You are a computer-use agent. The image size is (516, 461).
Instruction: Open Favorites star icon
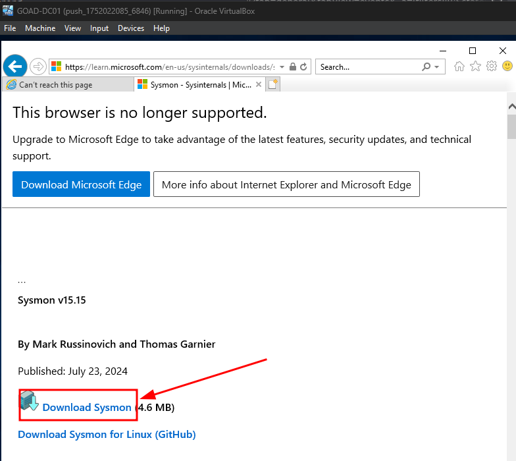(475, 67)
